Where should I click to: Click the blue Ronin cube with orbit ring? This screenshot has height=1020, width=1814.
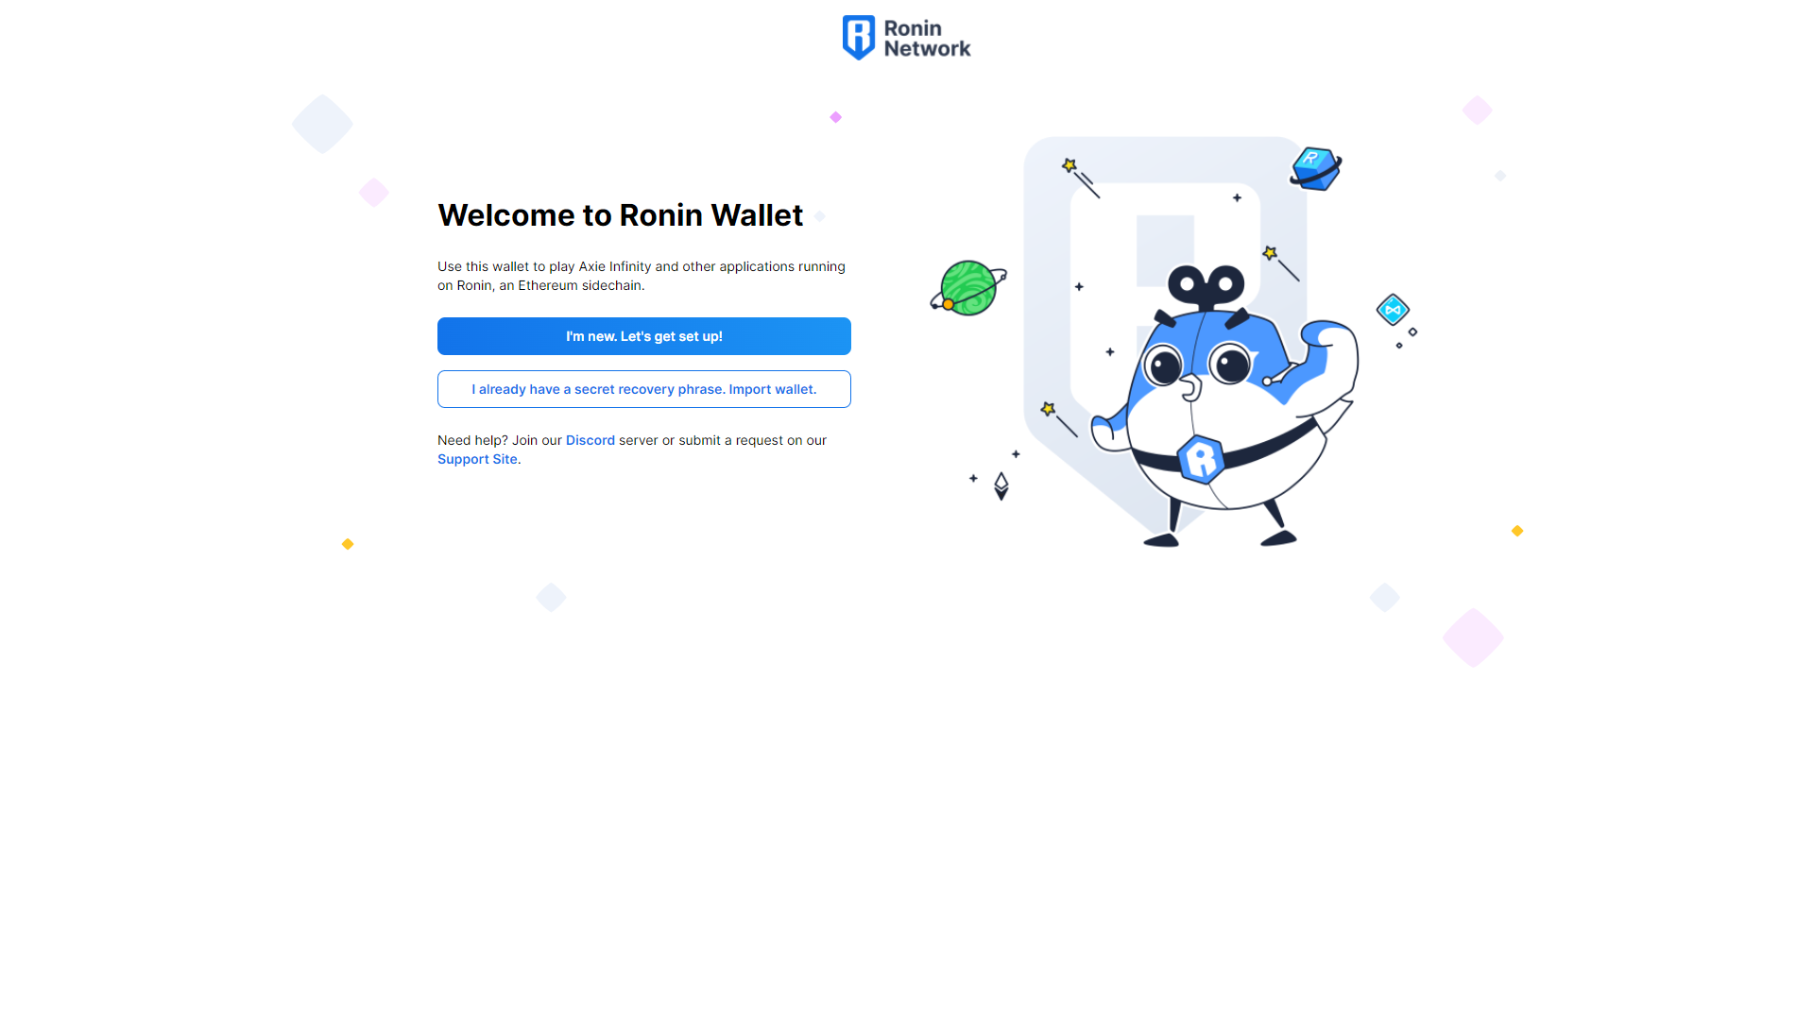(1315, 168)
